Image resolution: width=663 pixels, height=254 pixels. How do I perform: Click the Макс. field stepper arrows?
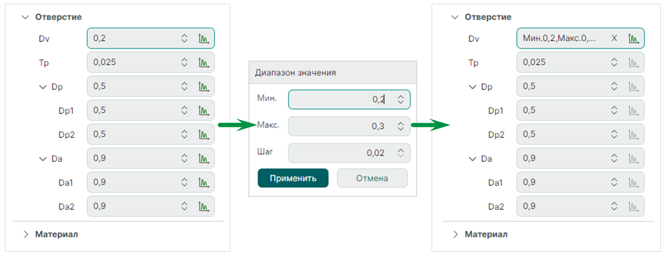tap(401, 126)
